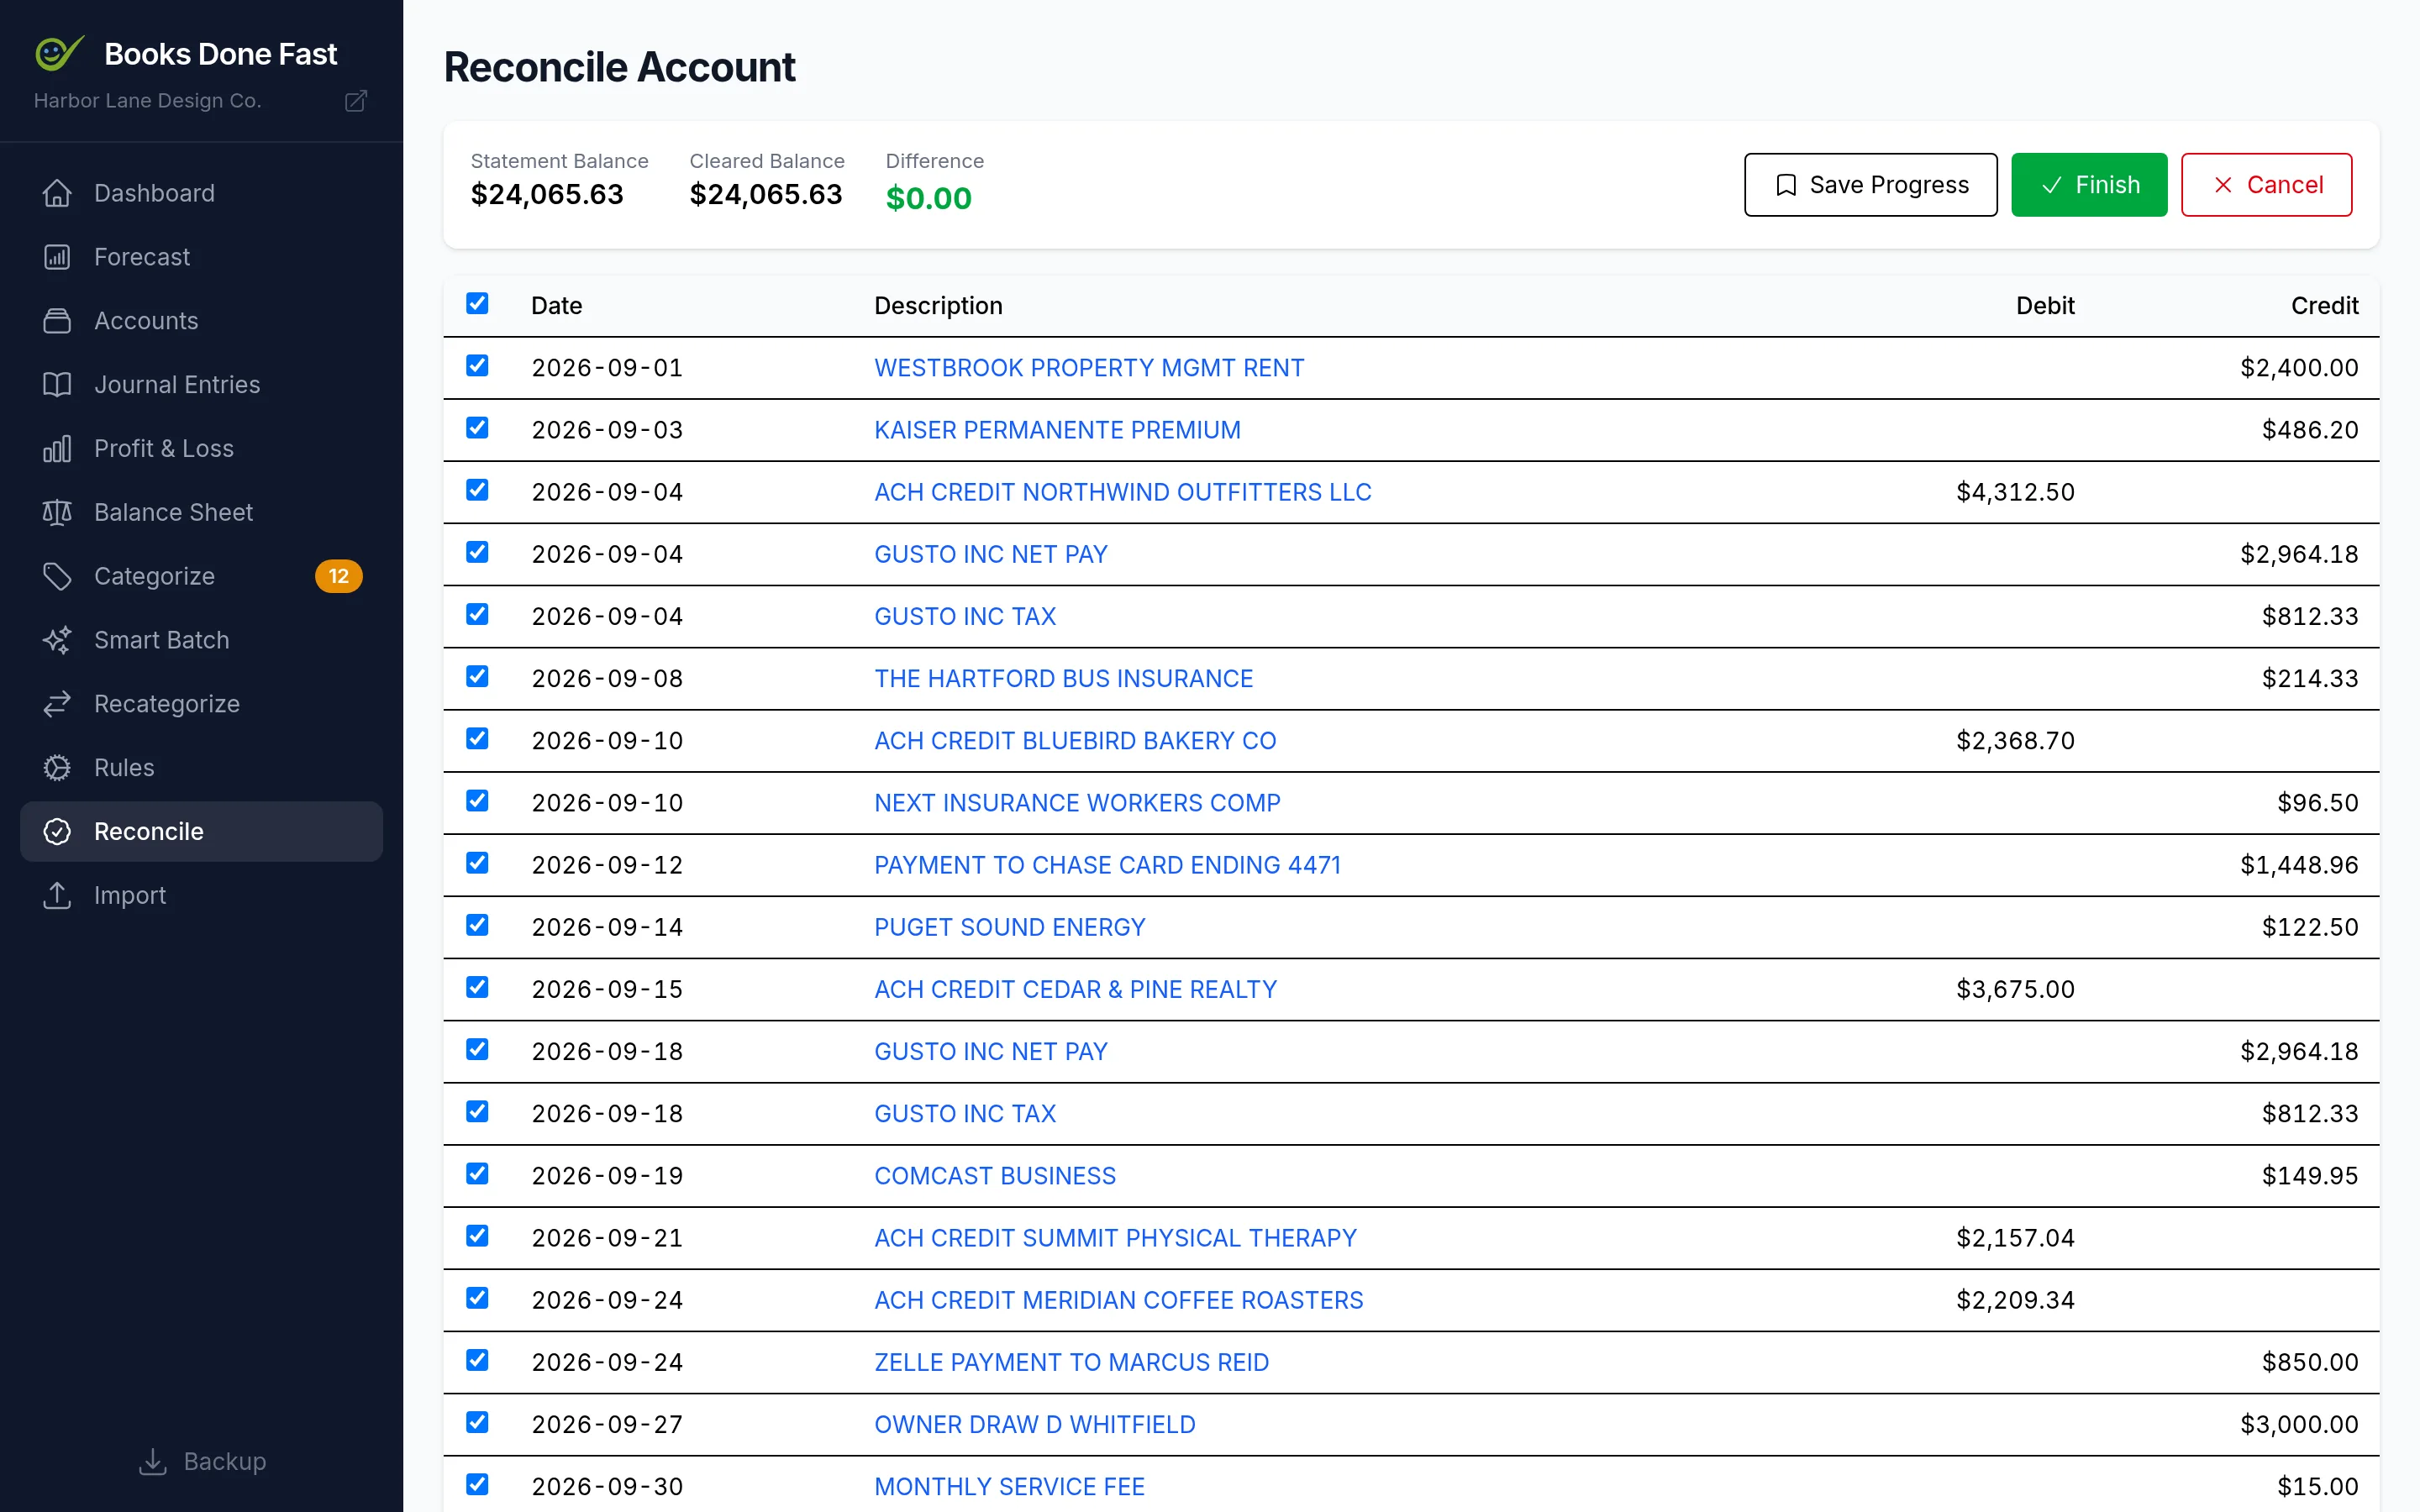Click the Categorize 12 badge
The width and height of the screenshot is (2420, 1512).
(x=338, y=576)
